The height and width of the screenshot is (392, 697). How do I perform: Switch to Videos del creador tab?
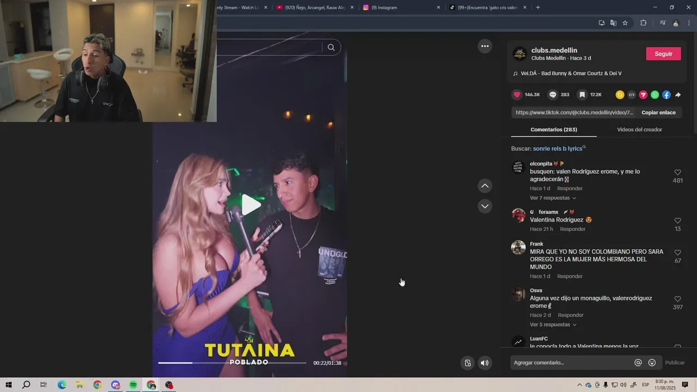[639, 130]
